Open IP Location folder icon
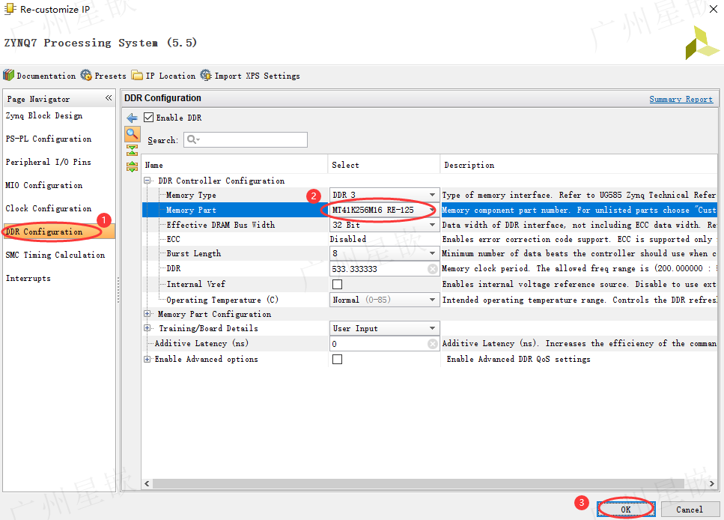 tap(137, 75)
